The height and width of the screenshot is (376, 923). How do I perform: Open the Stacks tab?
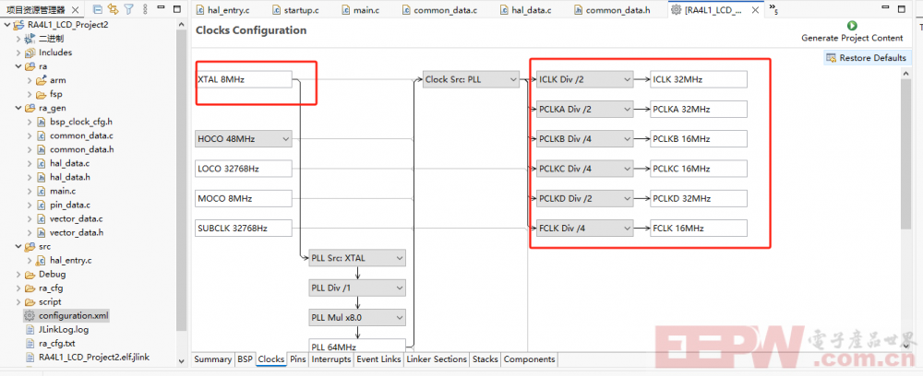pyautogui.click(x=485, y=359)
